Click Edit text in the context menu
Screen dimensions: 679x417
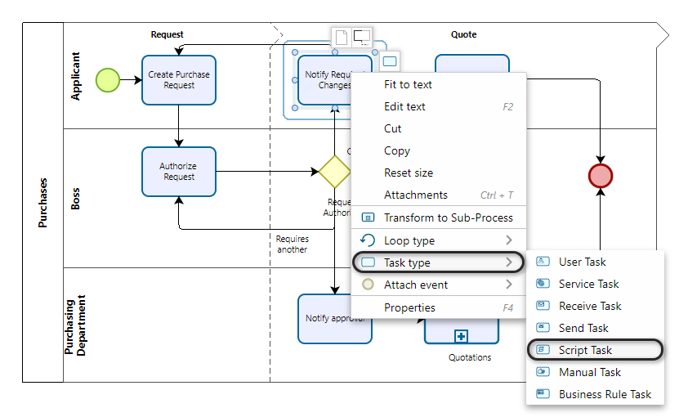tap(404, 106)
